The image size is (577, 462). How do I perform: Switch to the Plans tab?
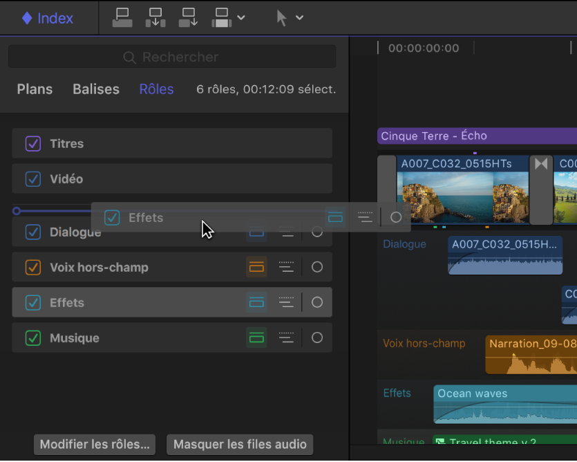coord(35,89)
